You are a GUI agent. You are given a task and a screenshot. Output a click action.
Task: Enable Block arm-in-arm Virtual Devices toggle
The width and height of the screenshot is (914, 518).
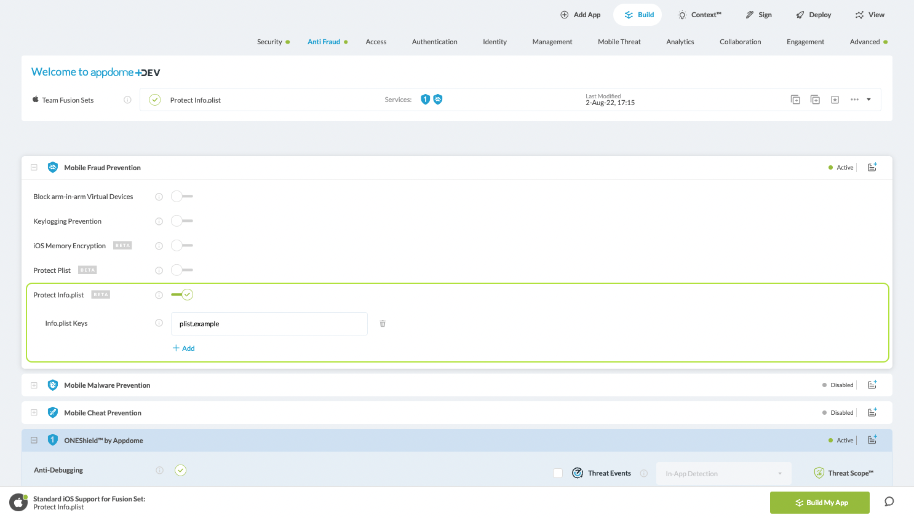coord(182,197)
